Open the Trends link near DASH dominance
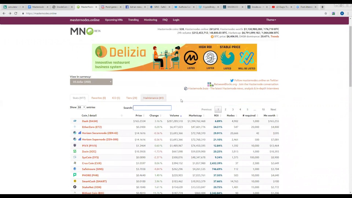This screenshot has width=352, height=198. [x=275, y=37]
